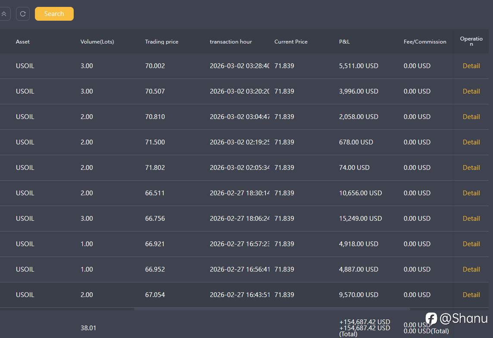Collapse panel with double-chevron up icon
The height and width of the screenshot is (338, 493).
point(4,14)
